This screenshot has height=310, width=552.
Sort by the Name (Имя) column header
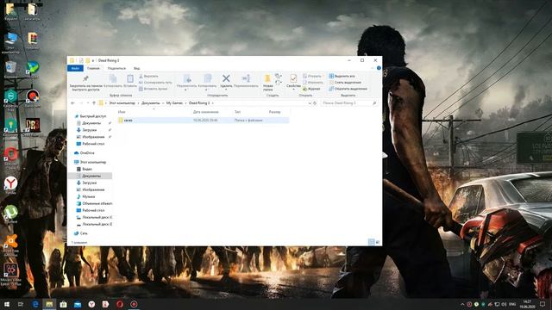[122, 112]
